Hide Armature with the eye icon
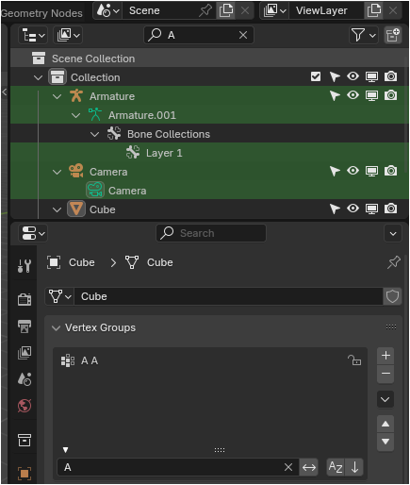This screenshot has height=485, width=410. click(x=353, y=95)
